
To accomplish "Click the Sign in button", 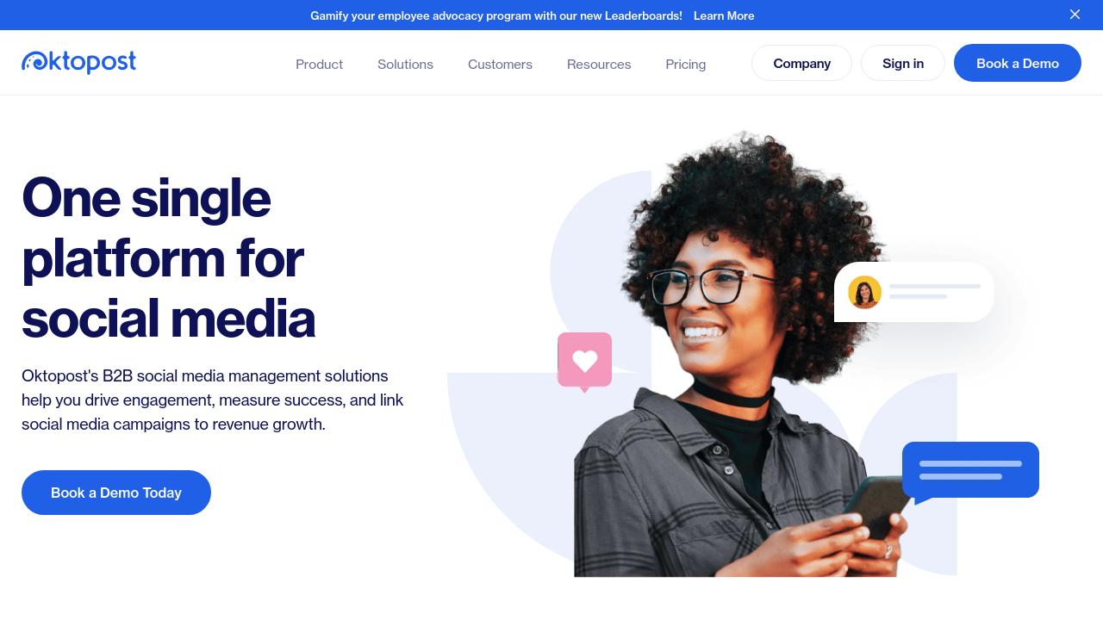I will [x=903, y=63].
